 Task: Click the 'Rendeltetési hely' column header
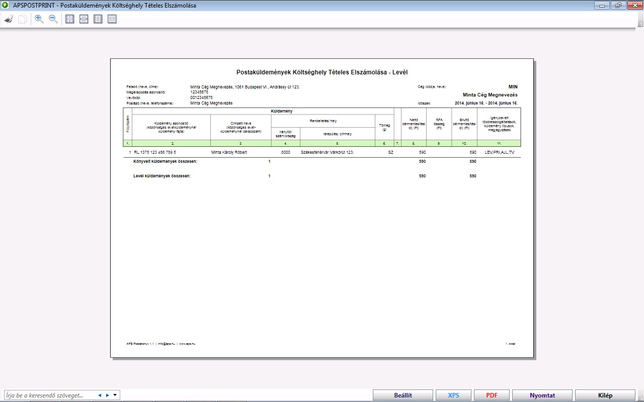(x=323, y=121)
